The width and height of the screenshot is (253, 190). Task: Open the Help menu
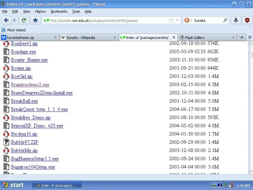[88, 11]
